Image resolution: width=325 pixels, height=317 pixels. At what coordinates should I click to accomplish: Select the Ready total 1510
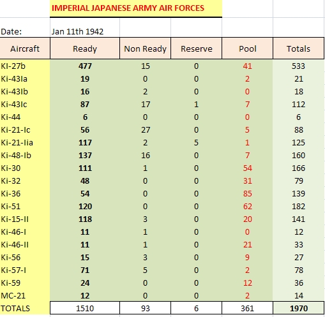[x=85, y=308]
